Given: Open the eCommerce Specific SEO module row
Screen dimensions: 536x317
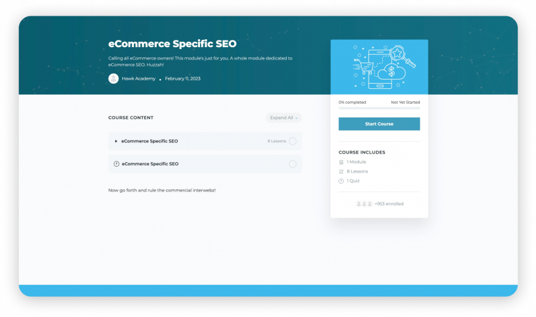Looking at the screenshot, I should (150, 141).
